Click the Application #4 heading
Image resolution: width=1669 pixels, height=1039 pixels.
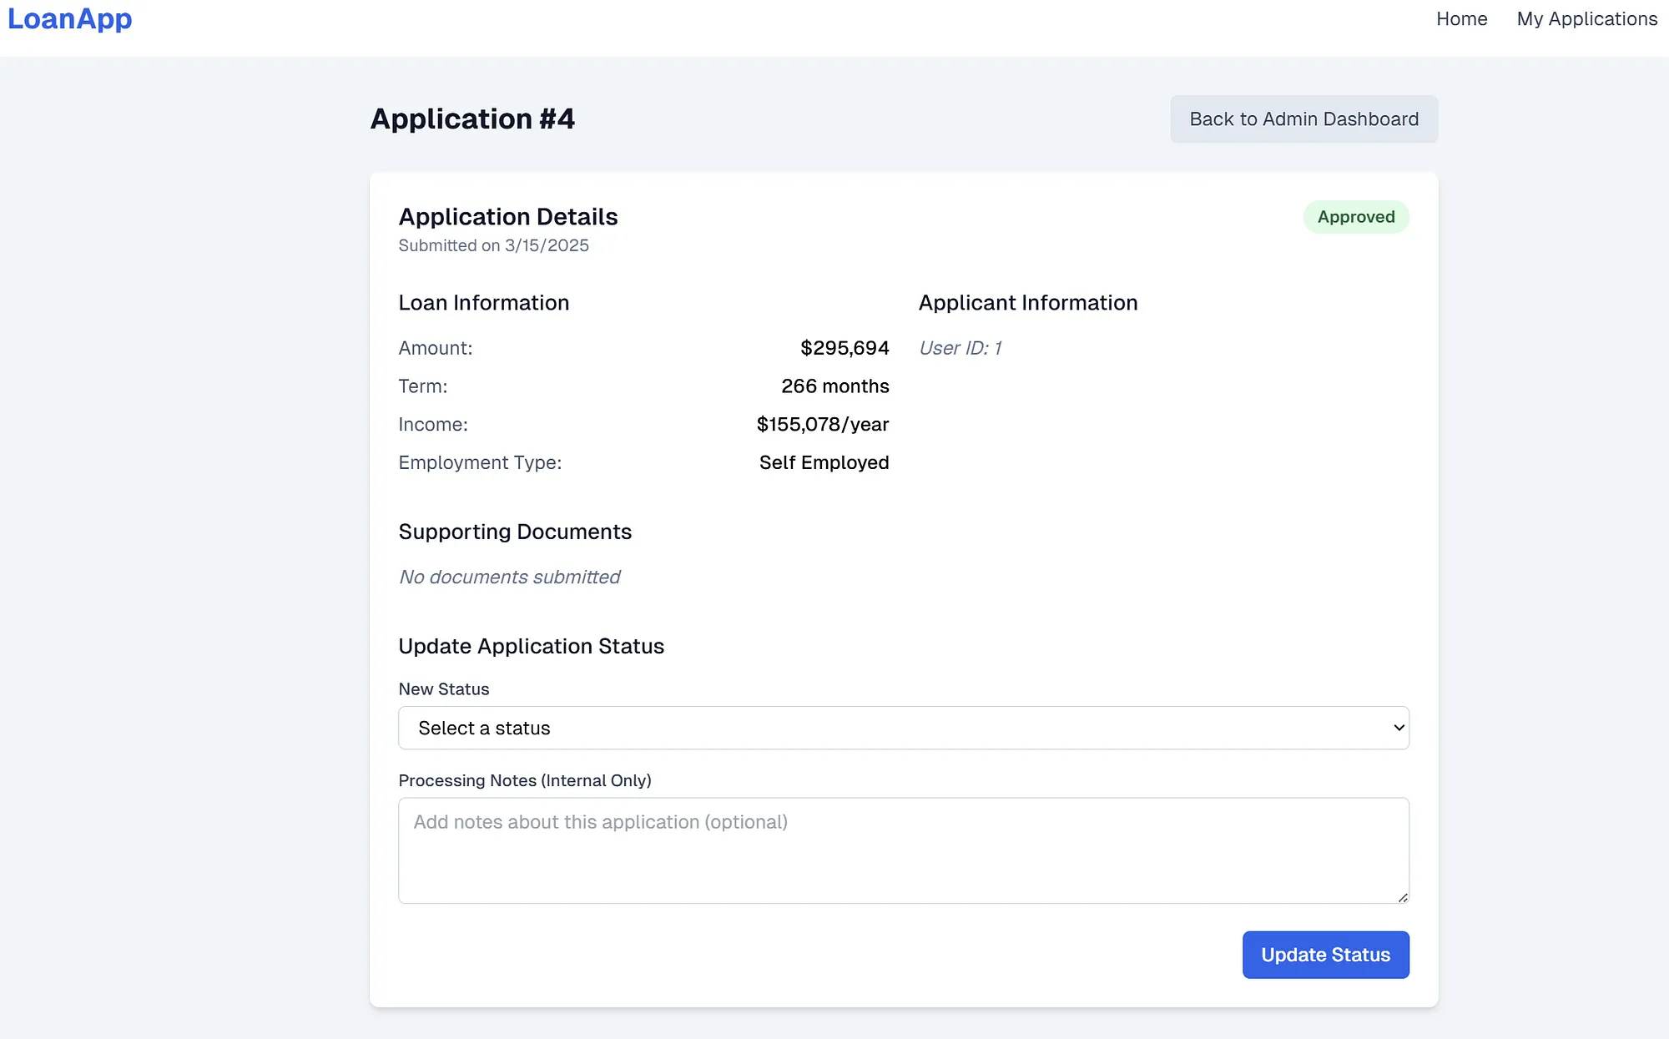(472, 119)
